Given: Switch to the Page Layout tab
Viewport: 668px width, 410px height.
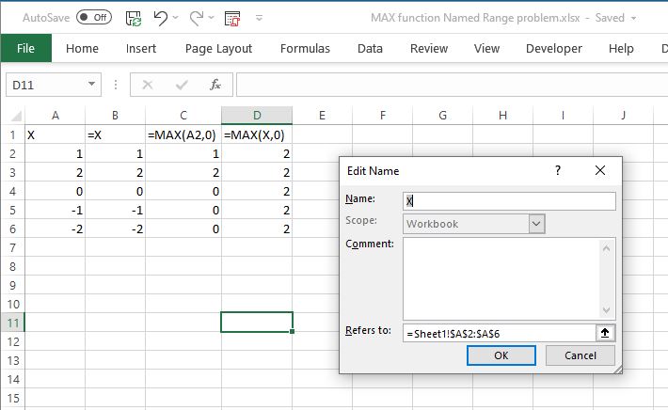Looking at the screenshot, I should (x=218, y=49).
